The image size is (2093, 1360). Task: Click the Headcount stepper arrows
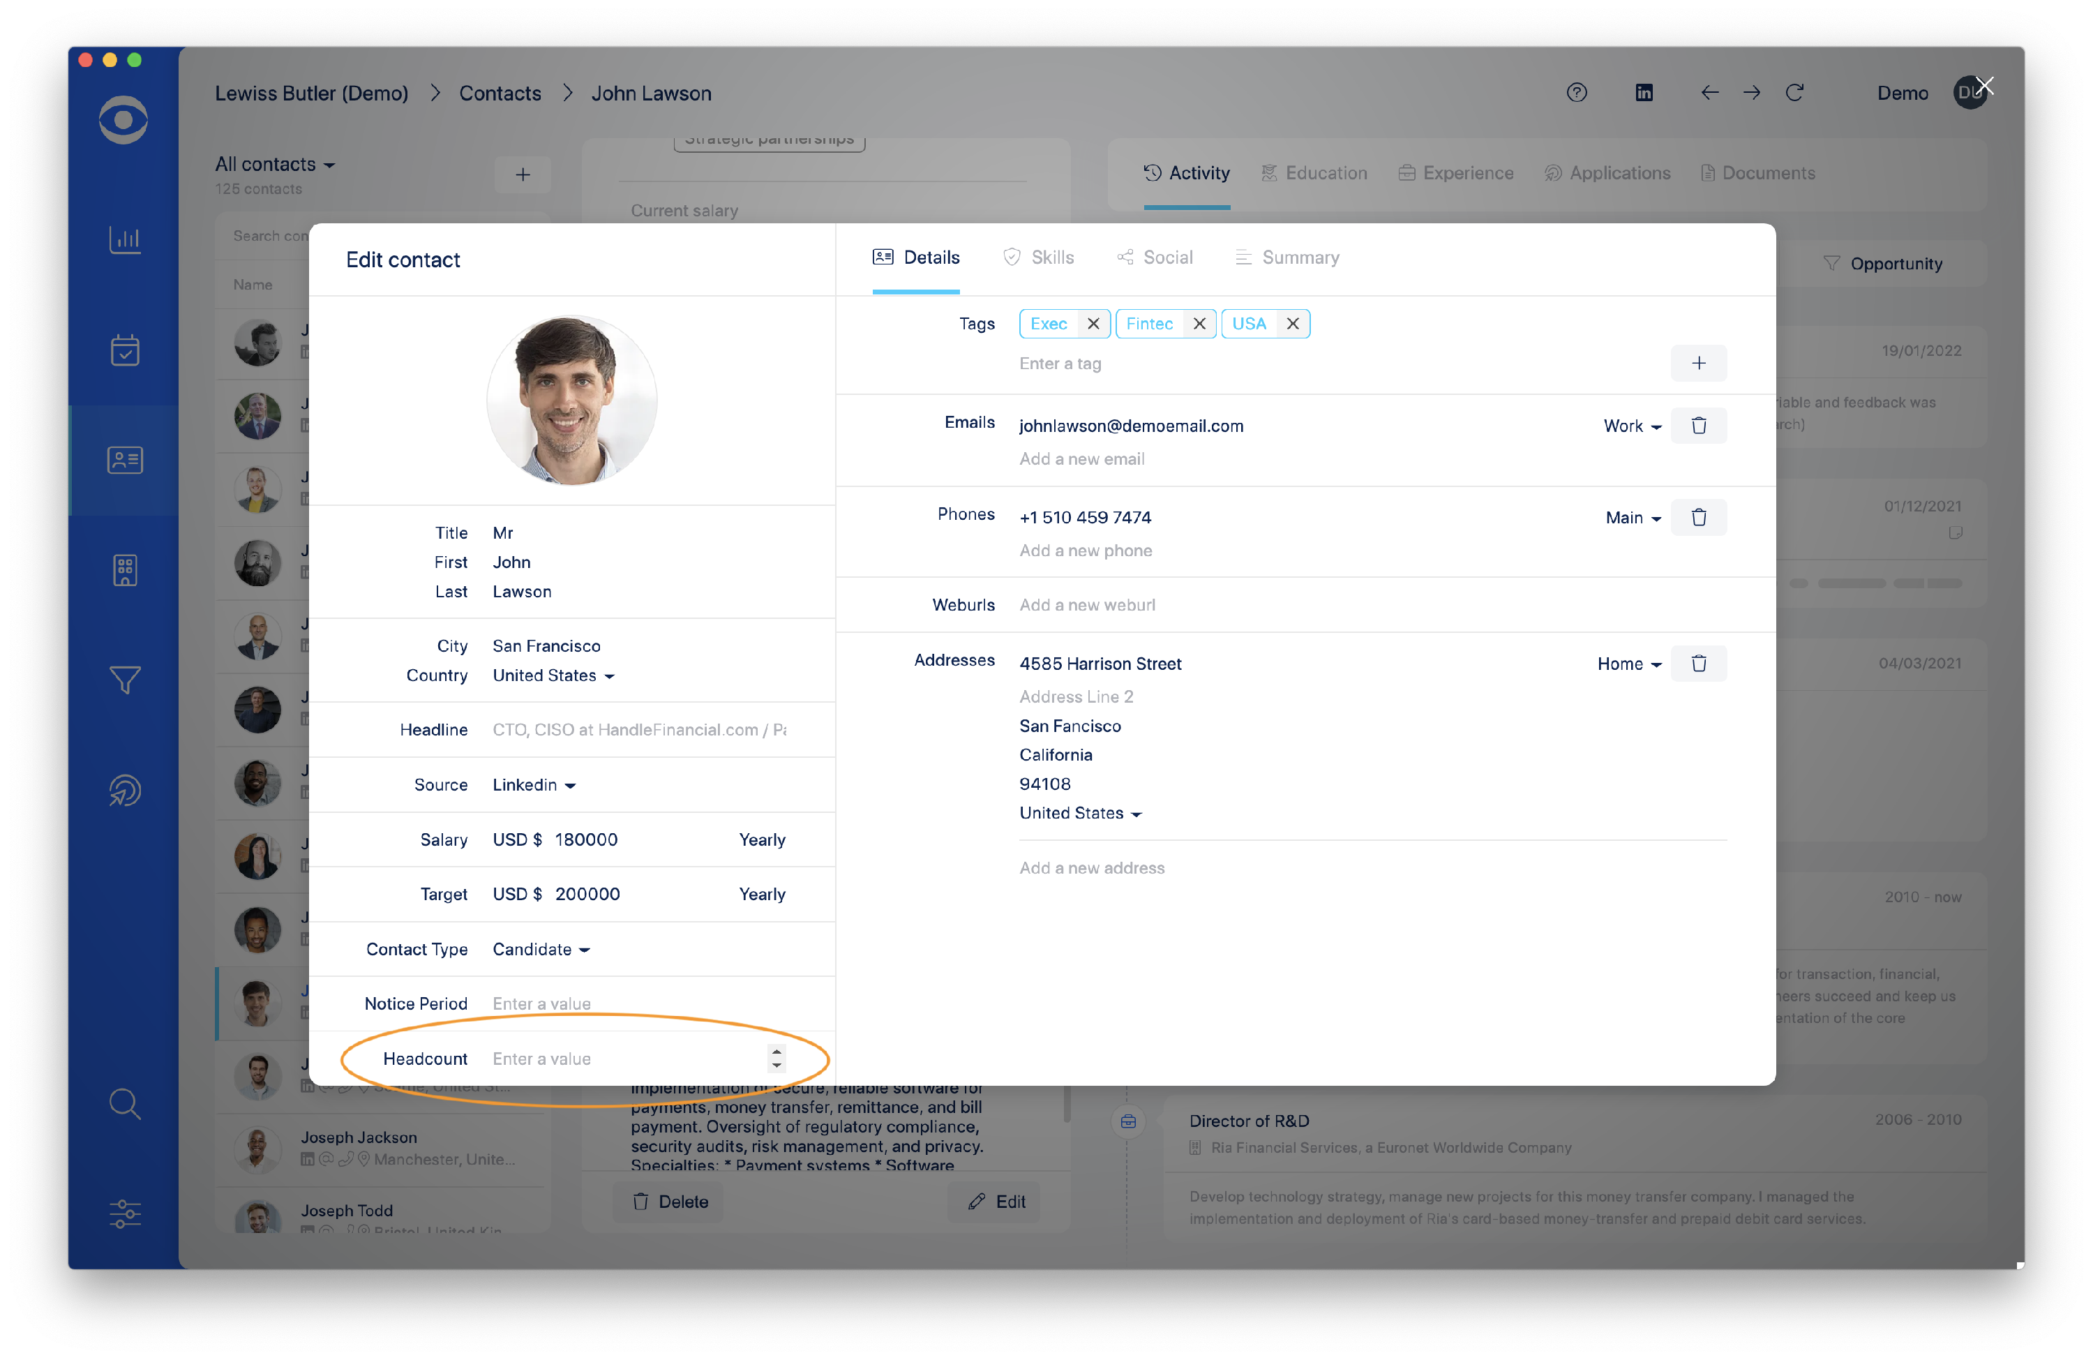click(x=776, y=1059)
